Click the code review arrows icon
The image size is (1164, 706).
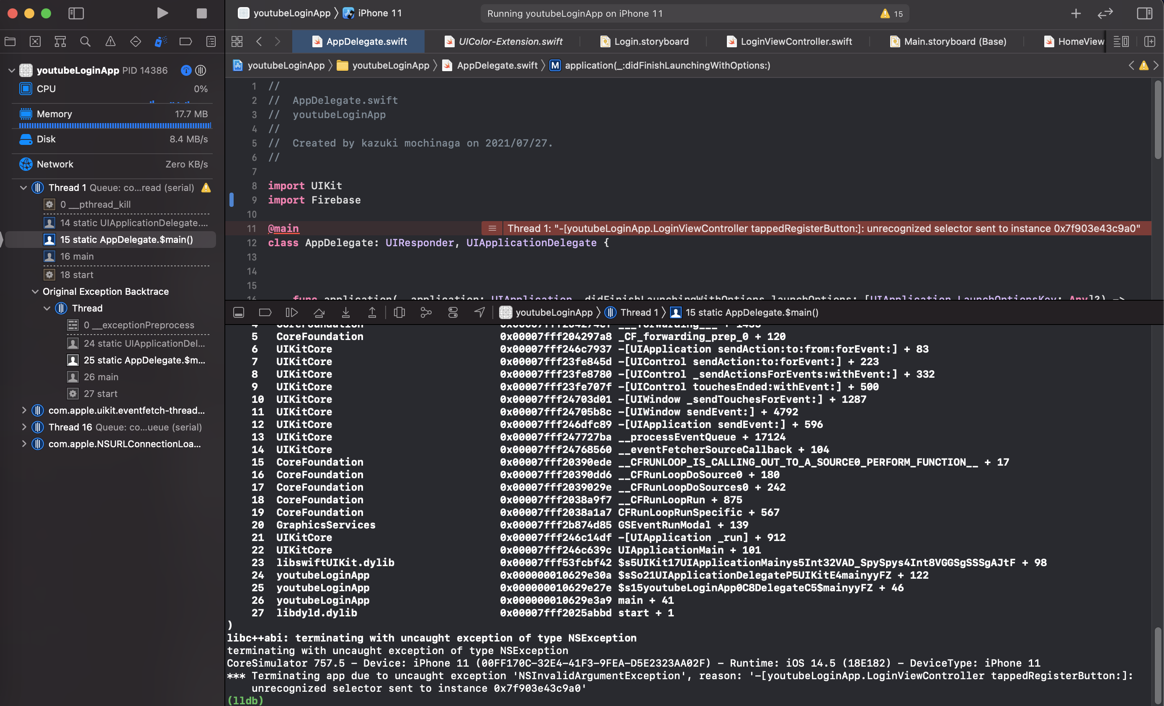(1105, 13)
